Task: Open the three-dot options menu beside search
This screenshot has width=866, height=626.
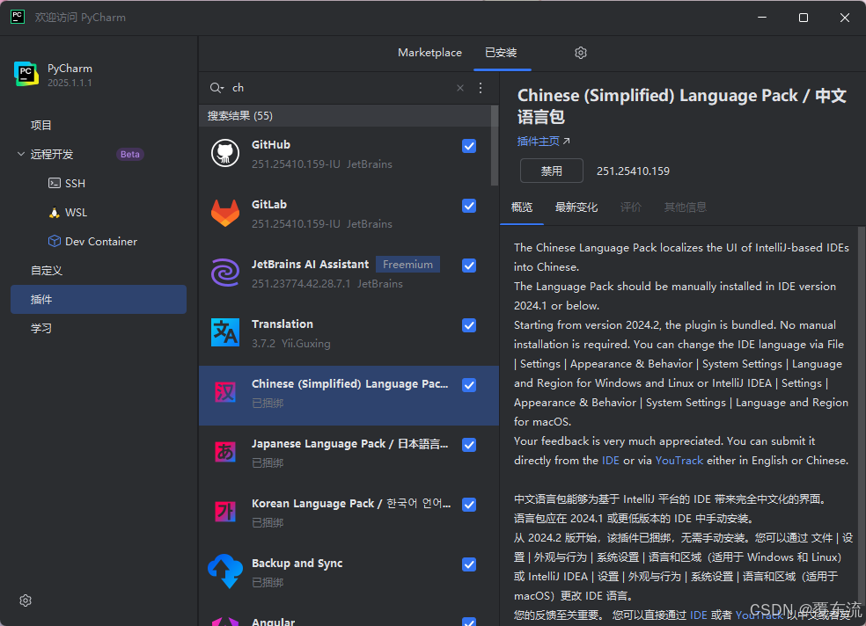Action: [x=481, y=88]
